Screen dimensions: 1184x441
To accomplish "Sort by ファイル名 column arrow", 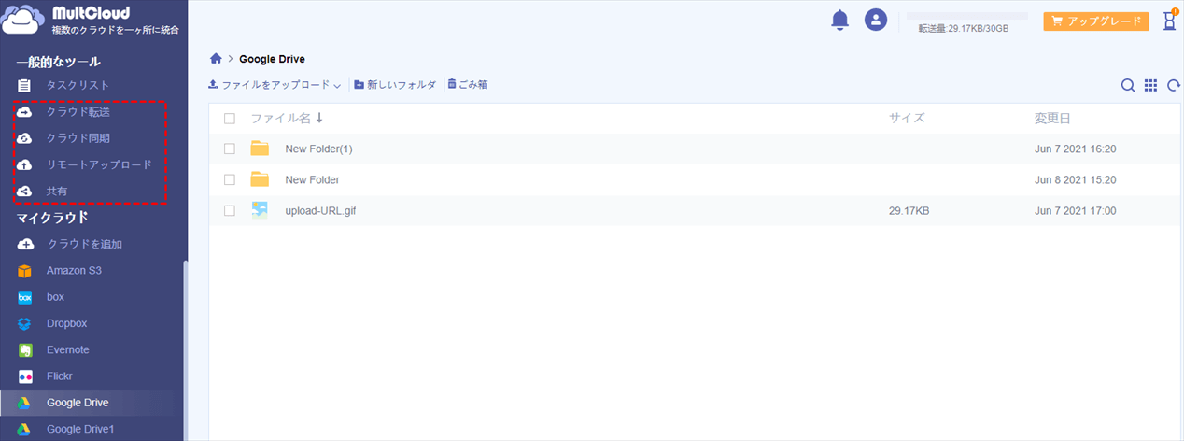I will click(319, 118).
